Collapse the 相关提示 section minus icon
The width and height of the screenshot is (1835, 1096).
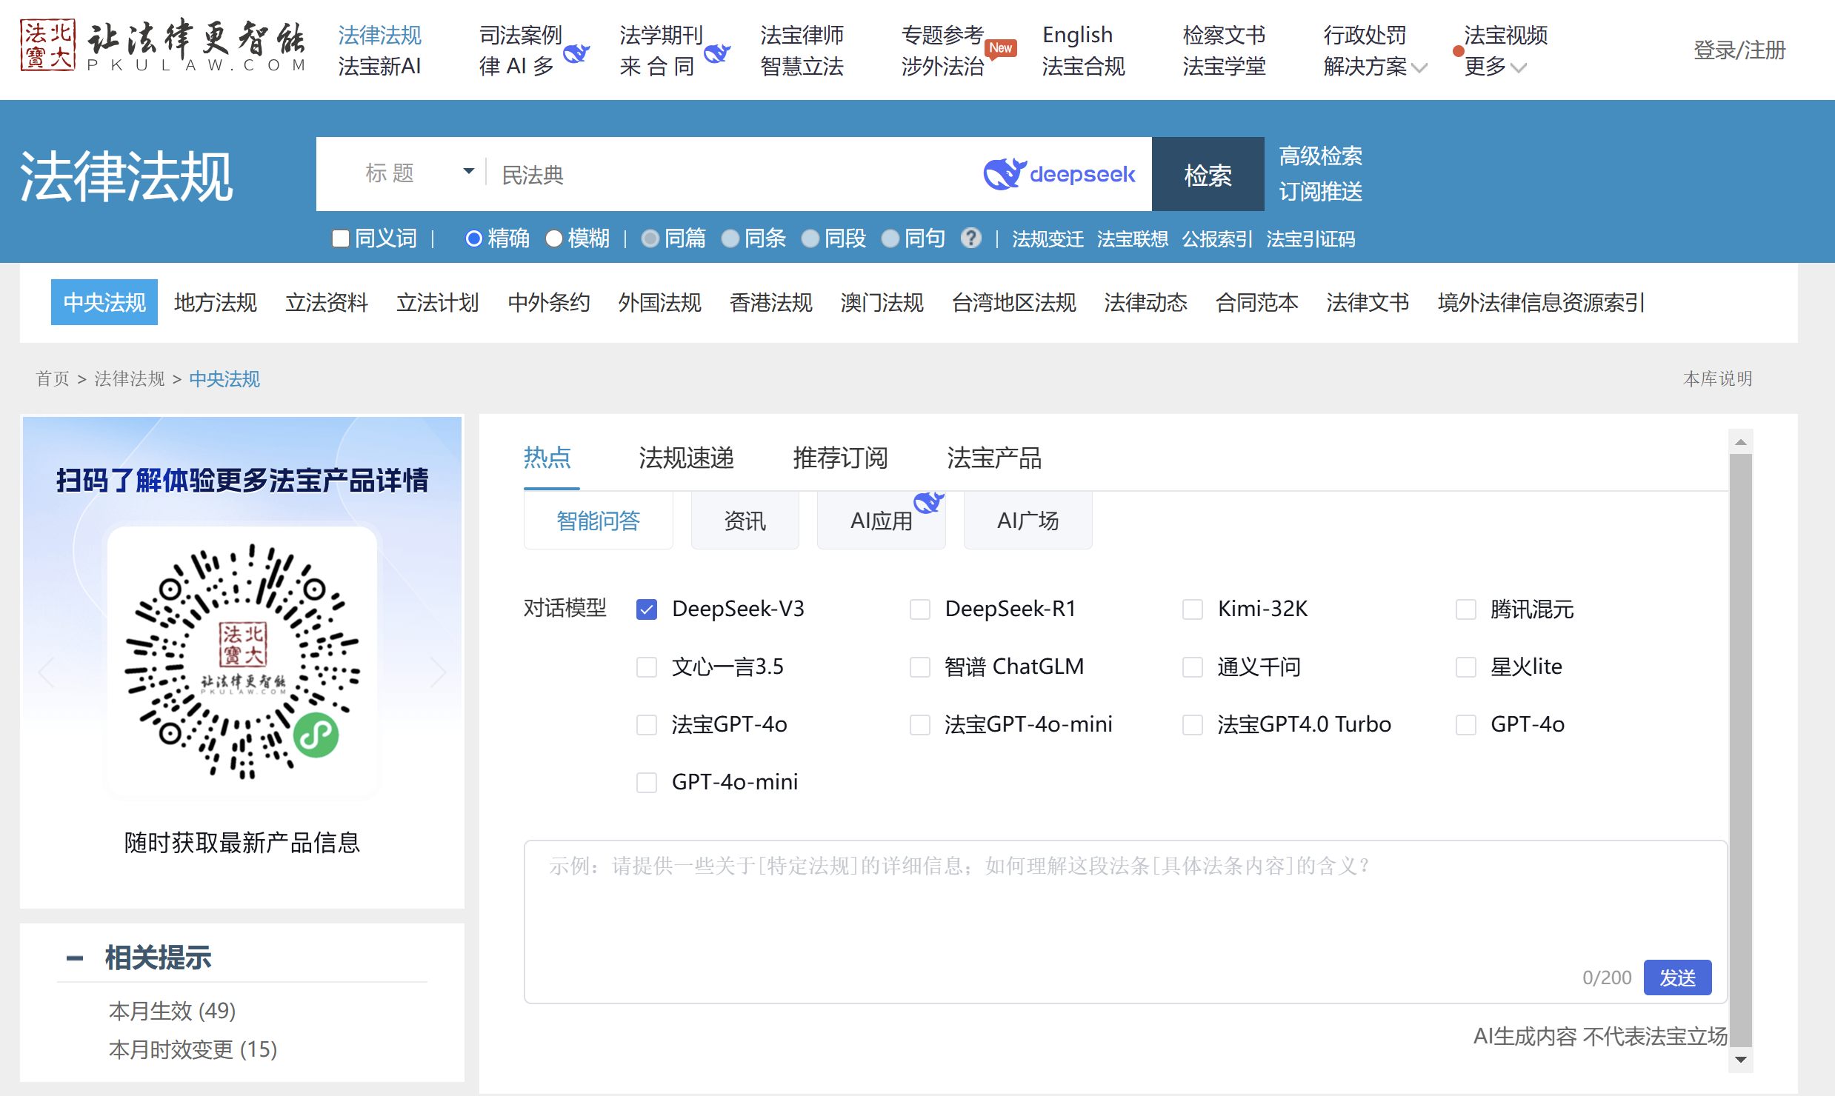pyautogui.click(x=75, y=959)
